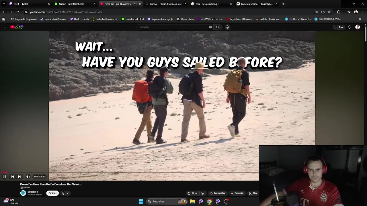View site information icon in the address bar
Image resolution: width=367 pixels, height=206 pixels.
click(26, 12)
